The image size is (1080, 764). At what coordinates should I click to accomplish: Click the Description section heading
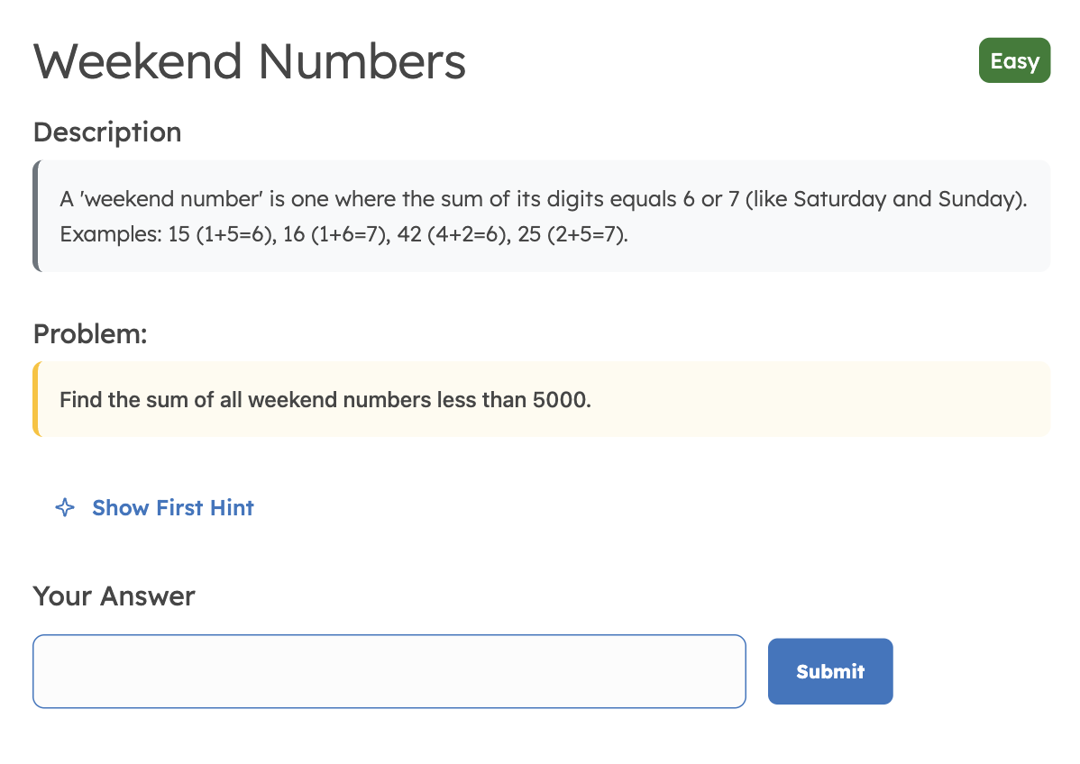(x=107, y=132)
